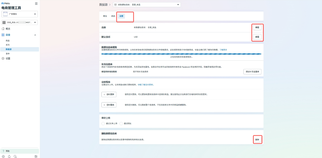Click the striped feed rules progress bar
Image resolution: width=322 pixels, height=158 pixels.
point(181,54)
